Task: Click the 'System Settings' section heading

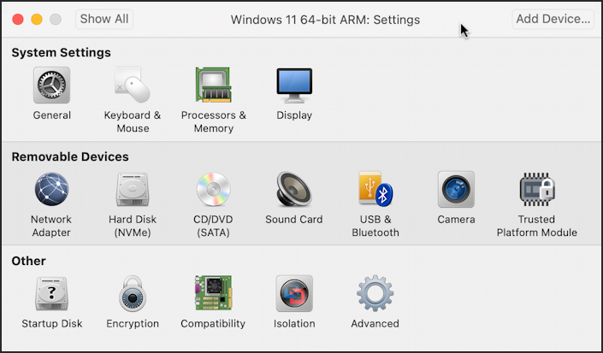Action: pos(61,53)
